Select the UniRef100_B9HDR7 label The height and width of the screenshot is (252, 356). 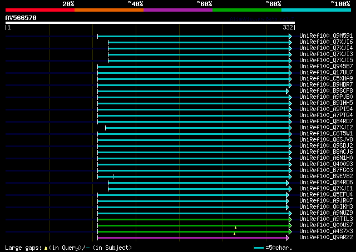coord(326,84)
